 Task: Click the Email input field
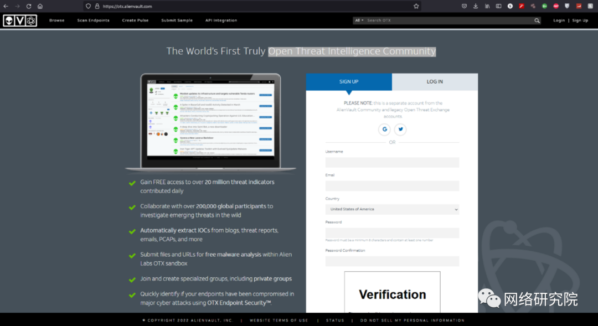[x=392, y=185]
